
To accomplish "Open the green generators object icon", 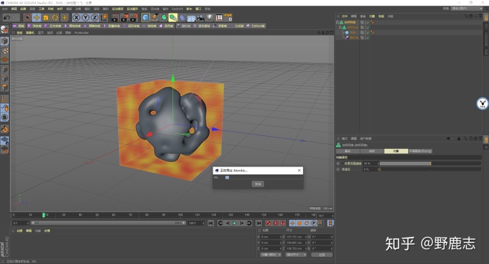I will 164,18.
